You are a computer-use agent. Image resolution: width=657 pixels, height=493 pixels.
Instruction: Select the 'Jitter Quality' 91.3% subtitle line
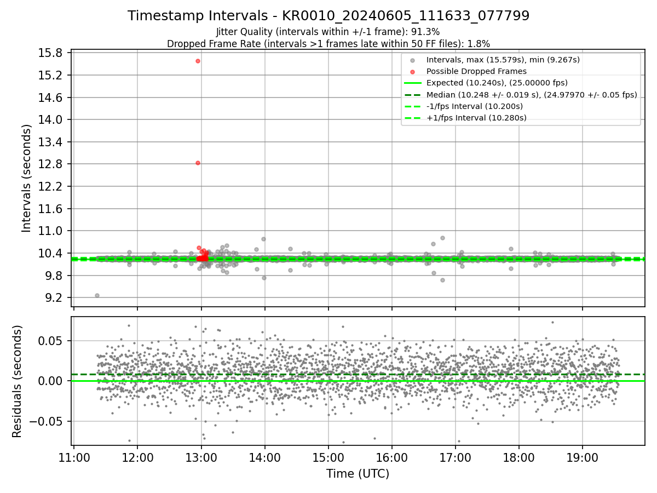[x=328, y=32]
